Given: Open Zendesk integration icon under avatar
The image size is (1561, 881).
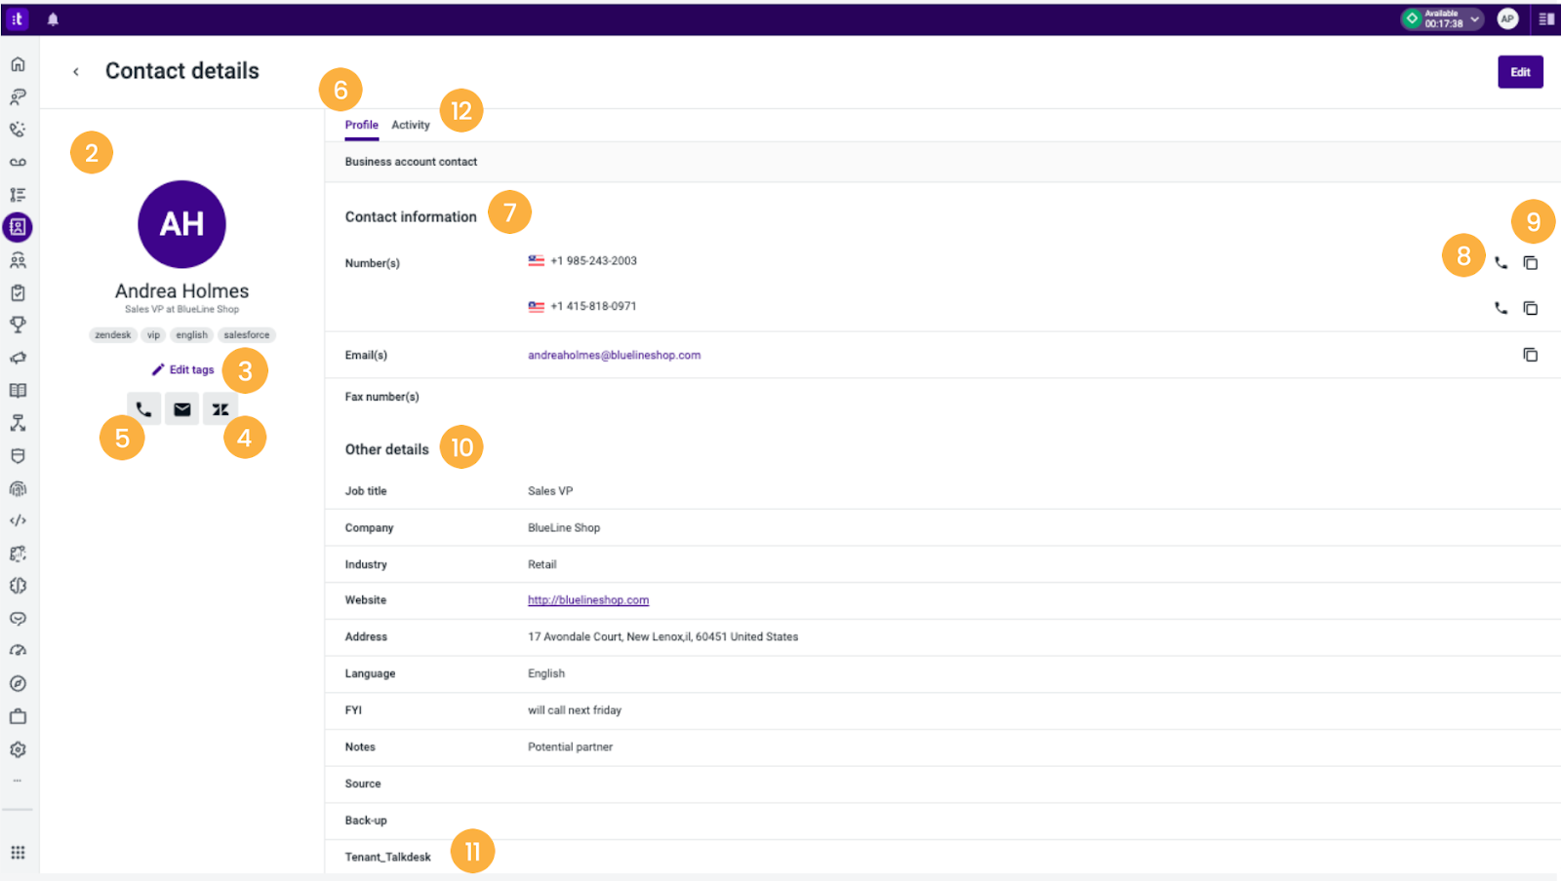Looking at the screenshot, I should 220,409.
